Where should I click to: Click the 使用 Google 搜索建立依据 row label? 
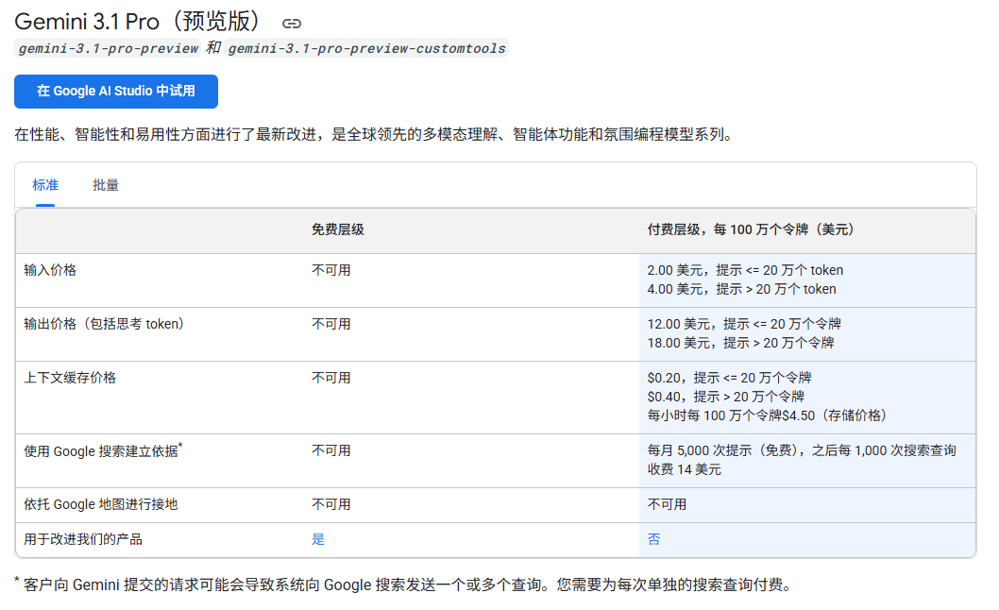point(103,450)
